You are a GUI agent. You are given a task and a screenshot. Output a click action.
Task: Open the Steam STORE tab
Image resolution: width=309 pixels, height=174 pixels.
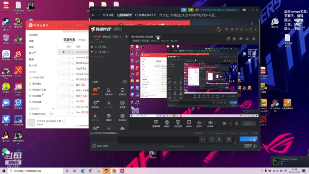click(109, 15)
